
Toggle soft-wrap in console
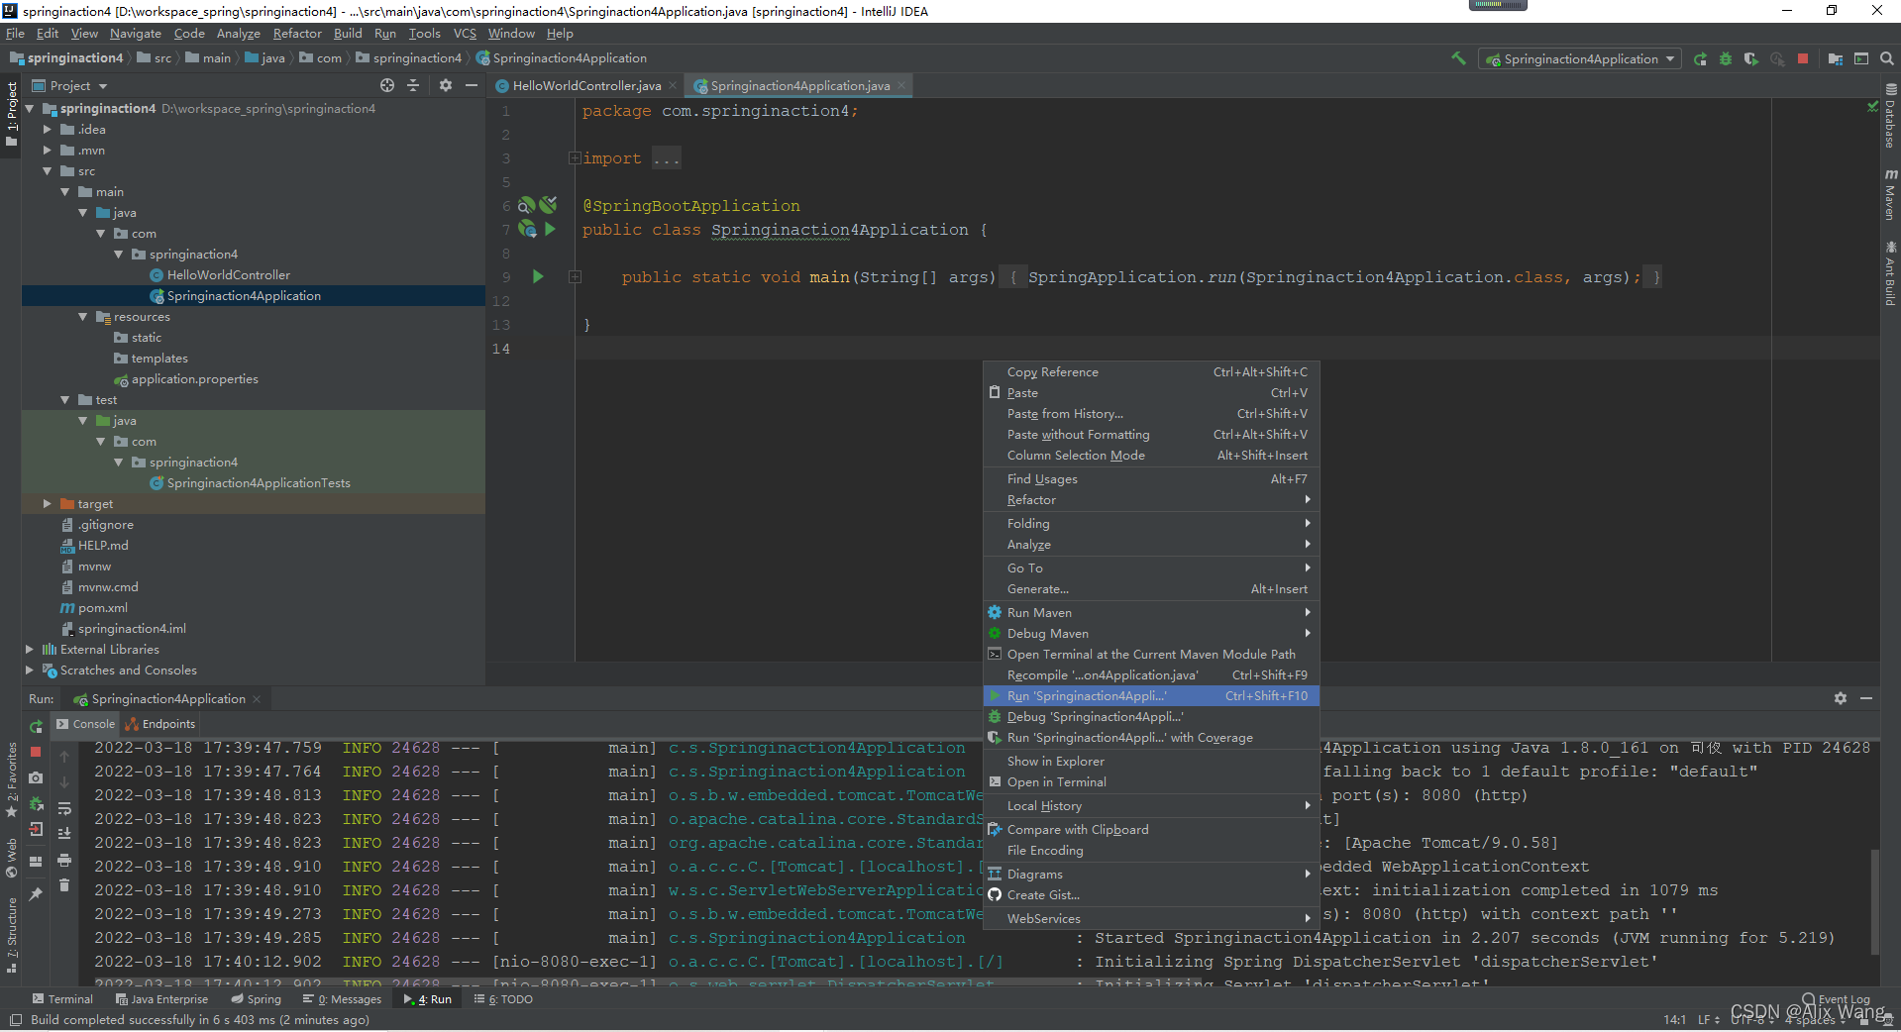64,808
